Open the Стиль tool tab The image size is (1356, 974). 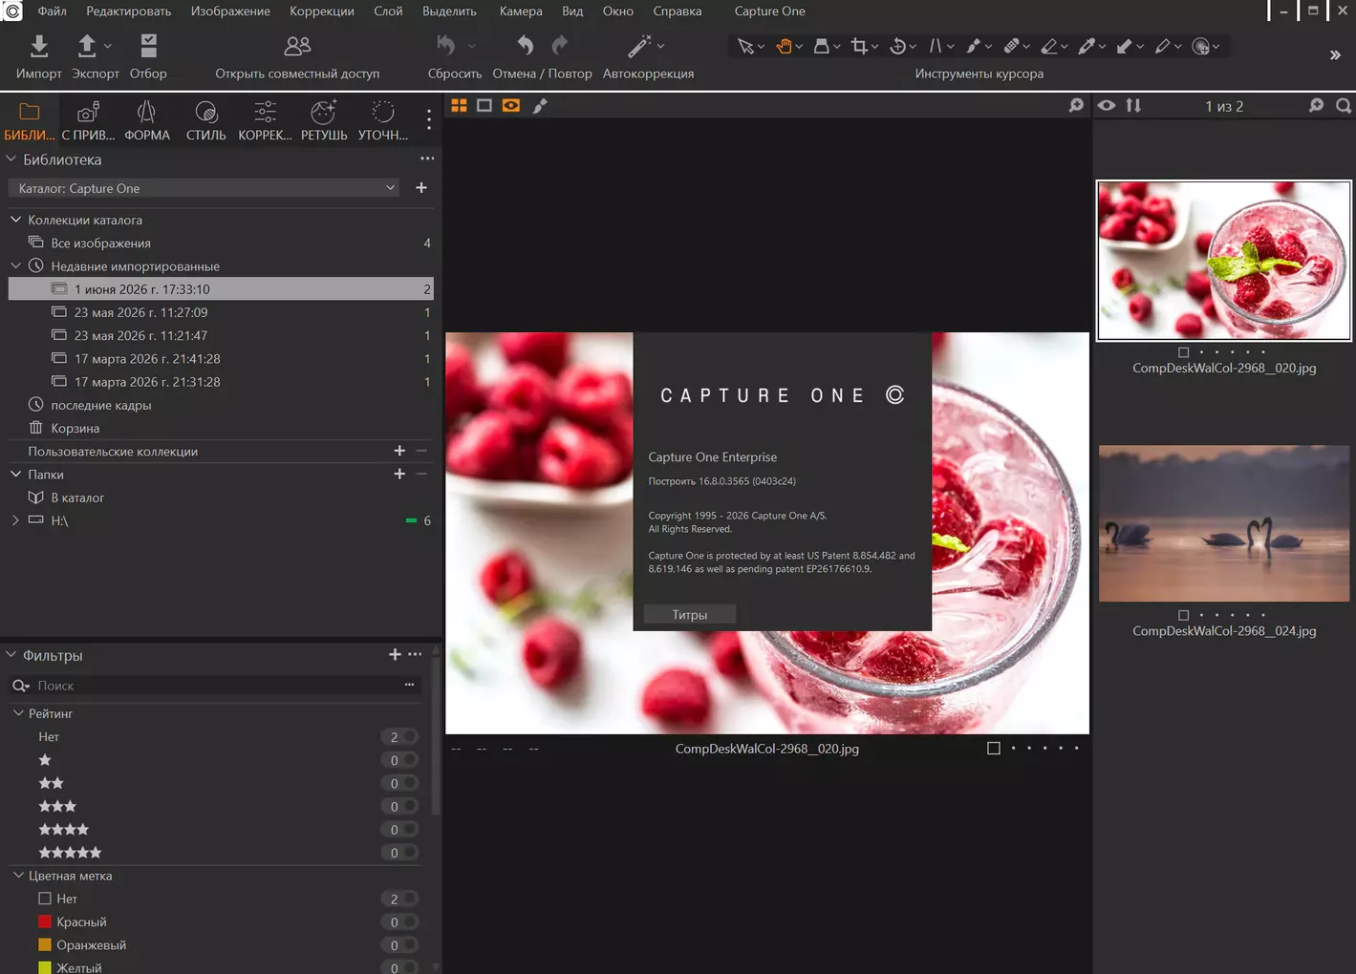click(205, 121)
